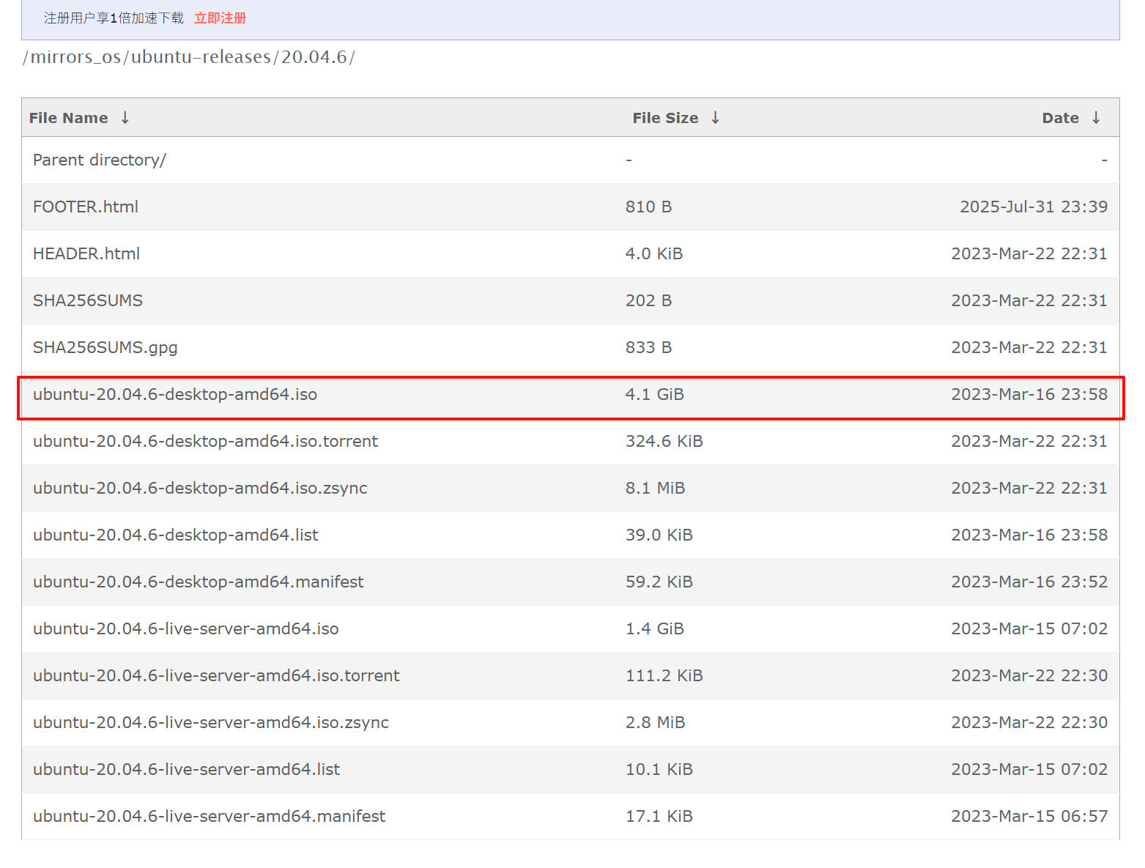This screenshot has height=868, width=1145.
Task: Click the 10.1 KiB size cell
Action: [659, 769]
